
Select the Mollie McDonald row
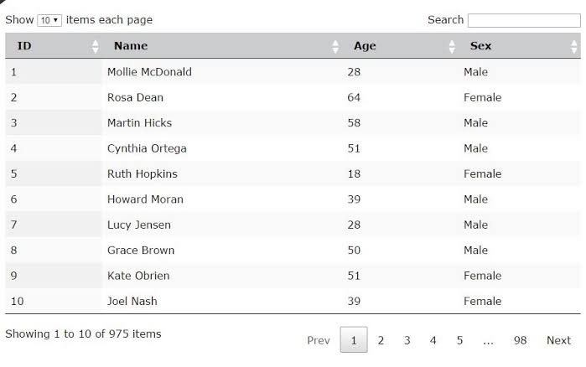pyautogui.click(x=293, y=72)
